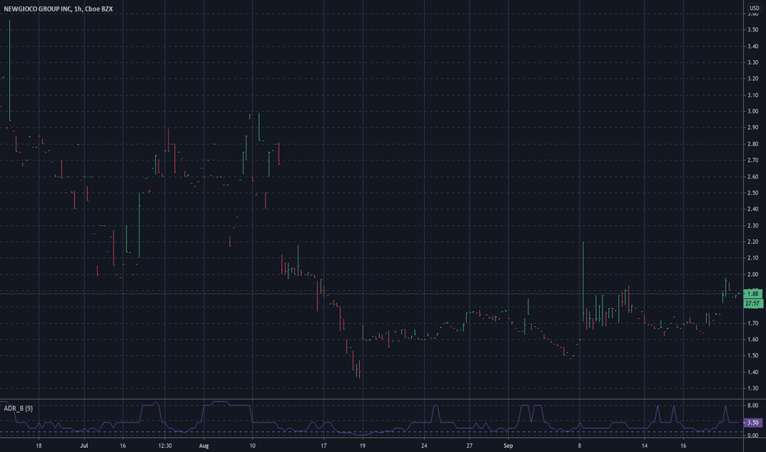Image resolution: width=766 pixels, height=452 pixels.
Task: Click the 3.00 price axis label
Action: tap(753, 112)
